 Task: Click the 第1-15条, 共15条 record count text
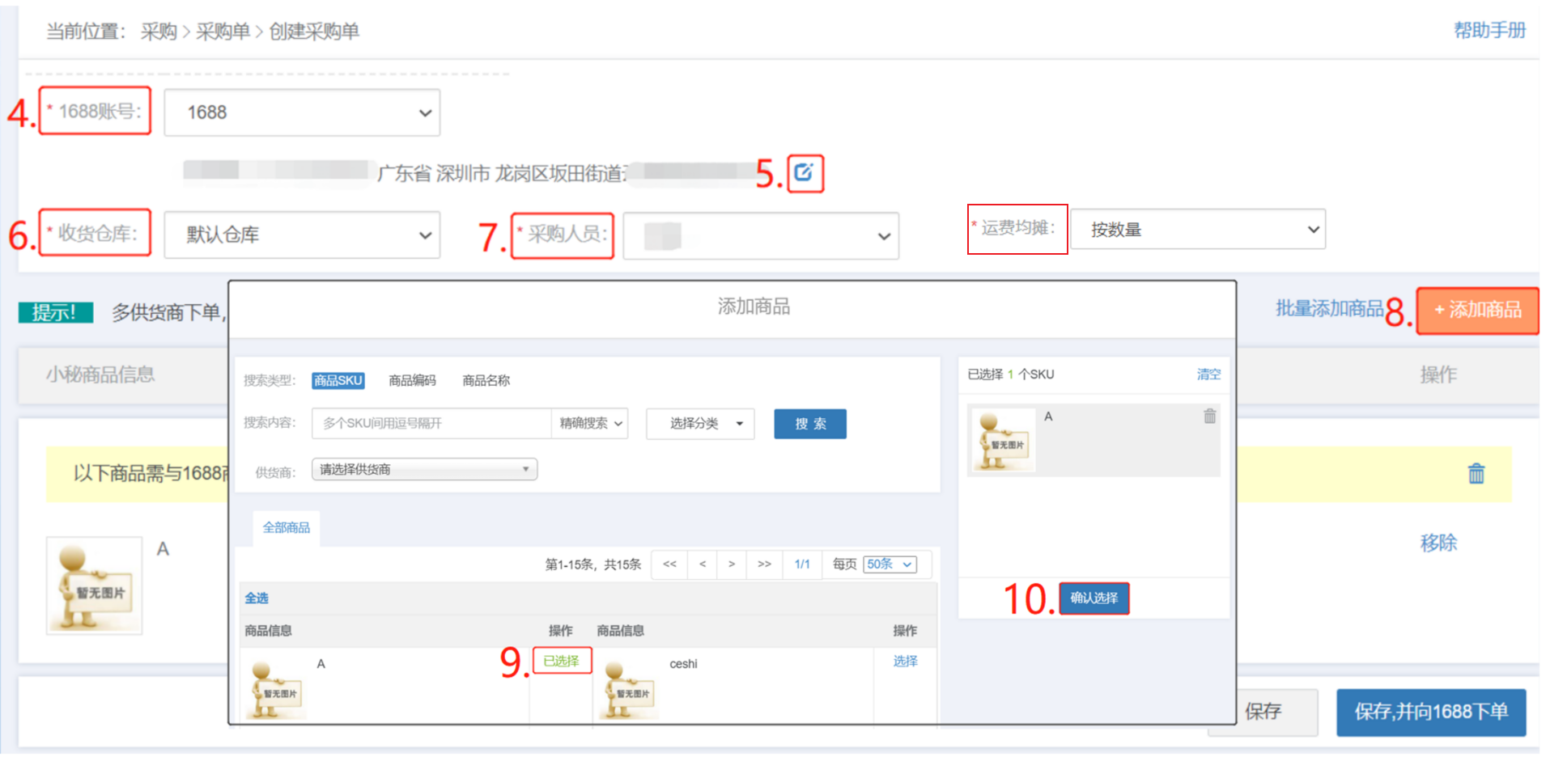coord(592,564)
